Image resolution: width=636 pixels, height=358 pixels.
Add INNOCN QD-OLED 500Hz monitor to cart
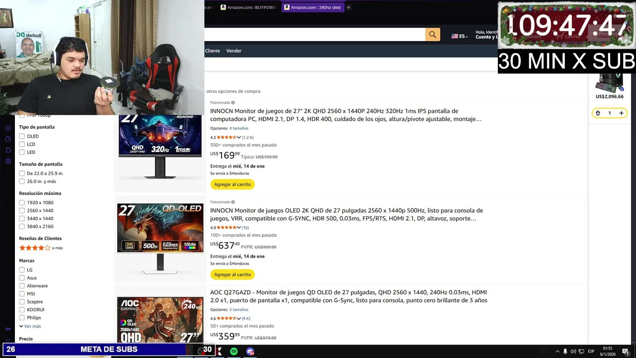click(233, 274)
